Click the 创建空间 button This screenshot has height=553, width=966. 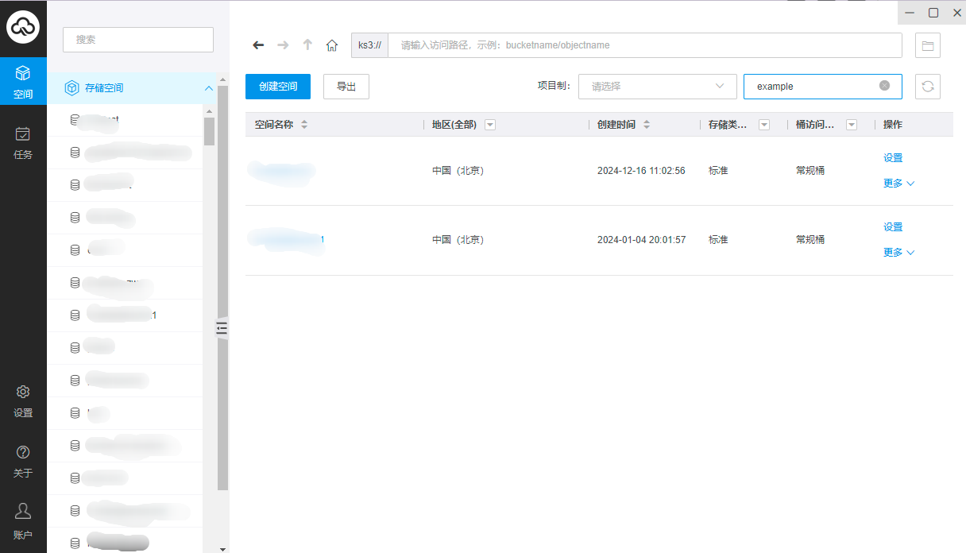278,87
